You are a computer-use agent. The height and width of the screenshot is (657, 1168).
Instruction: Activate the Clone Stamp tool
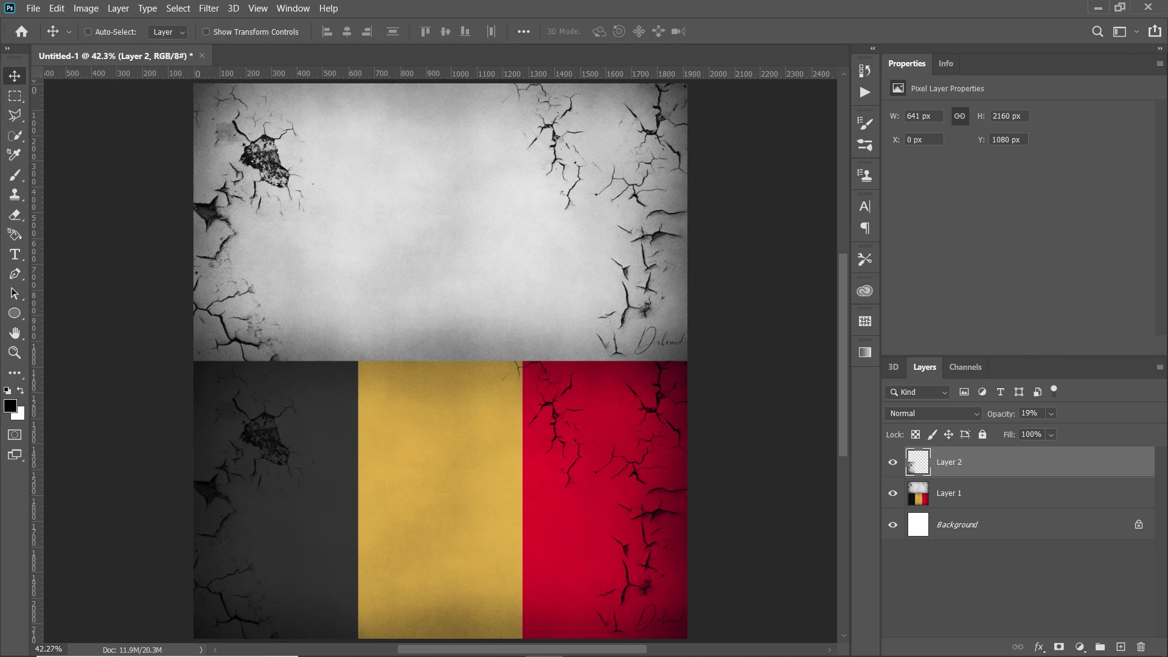tap(15, 195)
